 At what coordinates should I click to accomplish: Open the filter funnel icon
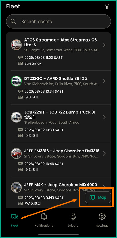pyautogui.click(x=107, y=6)
